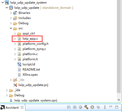Screen dimensions: 122x112
Task: Click the settings gear icon in Assistant toolbar
Action: (x=80, y=107)
